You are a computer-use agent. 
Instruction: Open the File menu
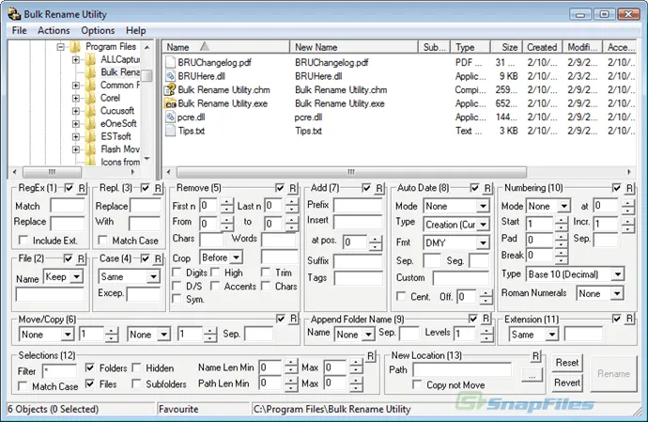coord(19,31)
